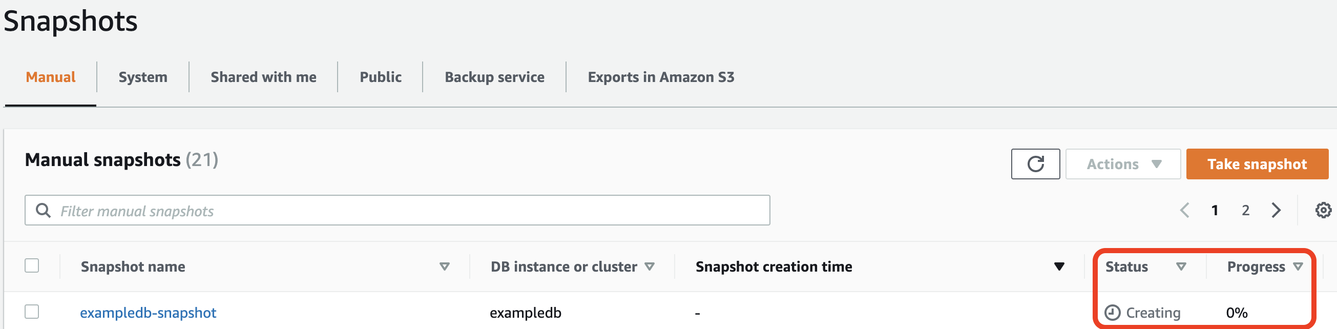The width and height of the screenshot is (1337, 329).
Task: Go to previous page of snapshots
Action: coord(1185,210)
